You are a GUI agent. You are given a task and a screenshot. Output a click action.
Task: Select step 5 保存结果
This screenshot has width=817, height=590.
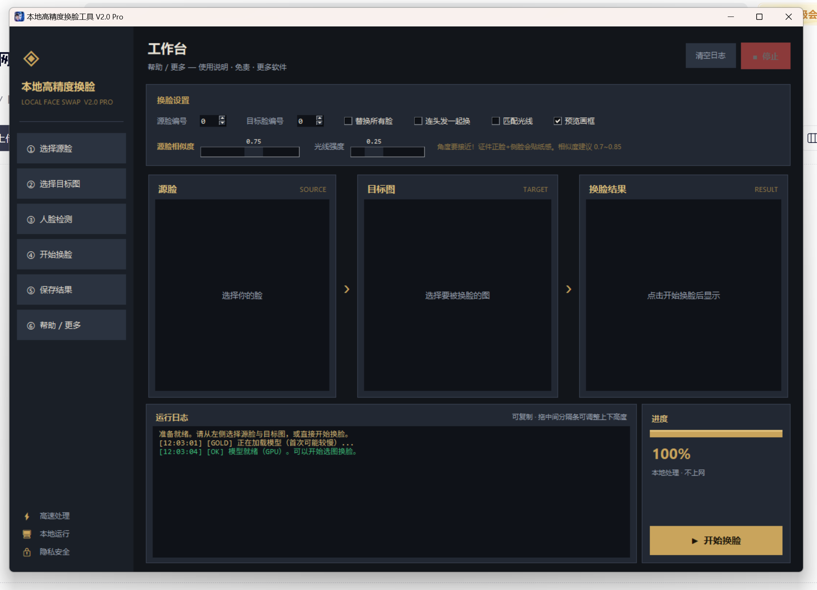(71, 290)
